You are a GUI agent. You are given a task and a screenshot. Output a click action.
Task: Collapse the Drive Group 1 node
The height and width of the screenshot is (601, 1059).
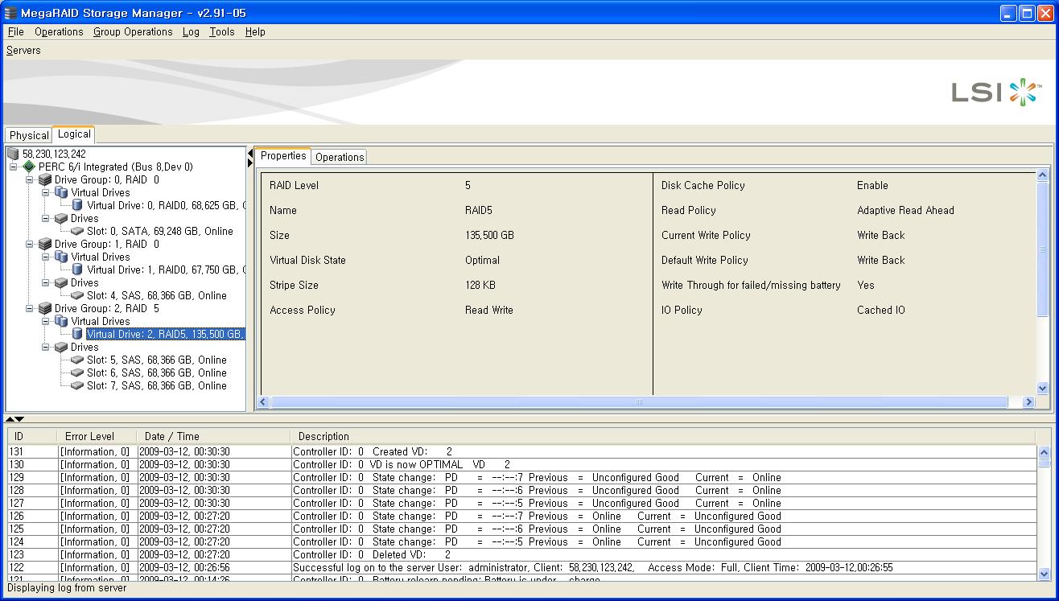30,244
